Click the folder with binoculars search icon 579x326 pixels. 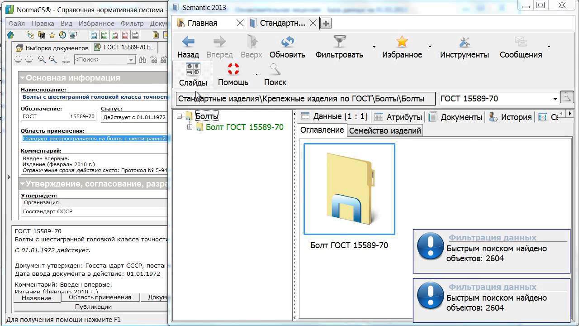click(x=42, y=35)
